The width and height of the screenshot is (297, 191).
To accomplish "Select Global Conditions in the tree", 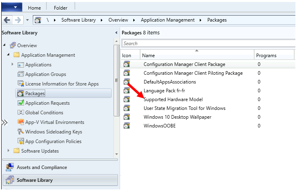I will [44, 113].
